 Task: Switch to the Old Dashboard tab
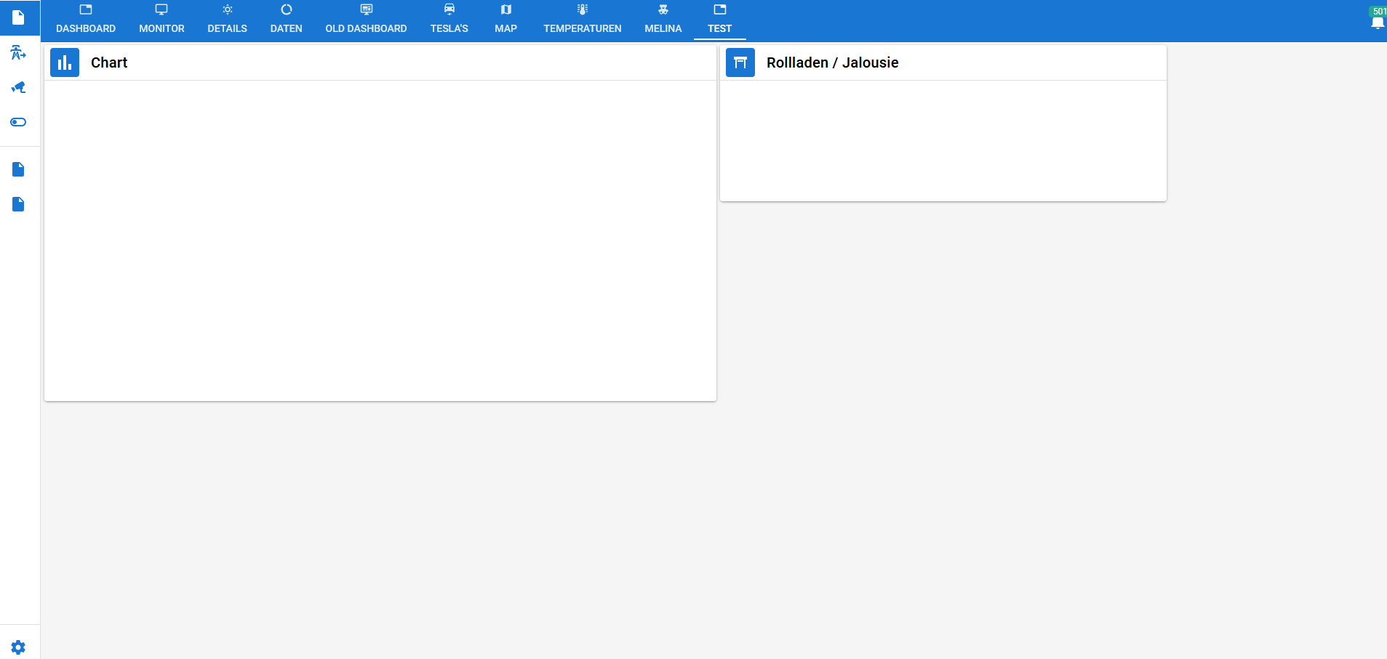pyautogui.click(x=366, y=20)
